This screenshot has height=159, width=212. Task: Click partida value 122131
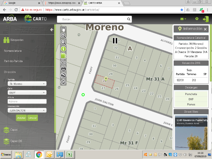180,80
